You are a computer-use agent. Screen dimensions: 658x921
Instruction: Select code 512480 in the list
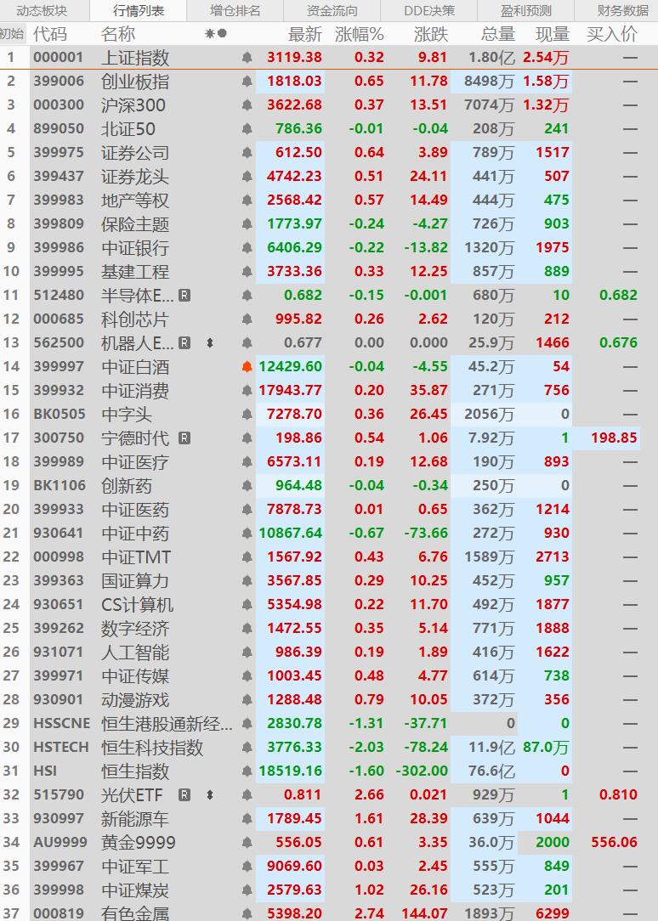tap(59, 296)
